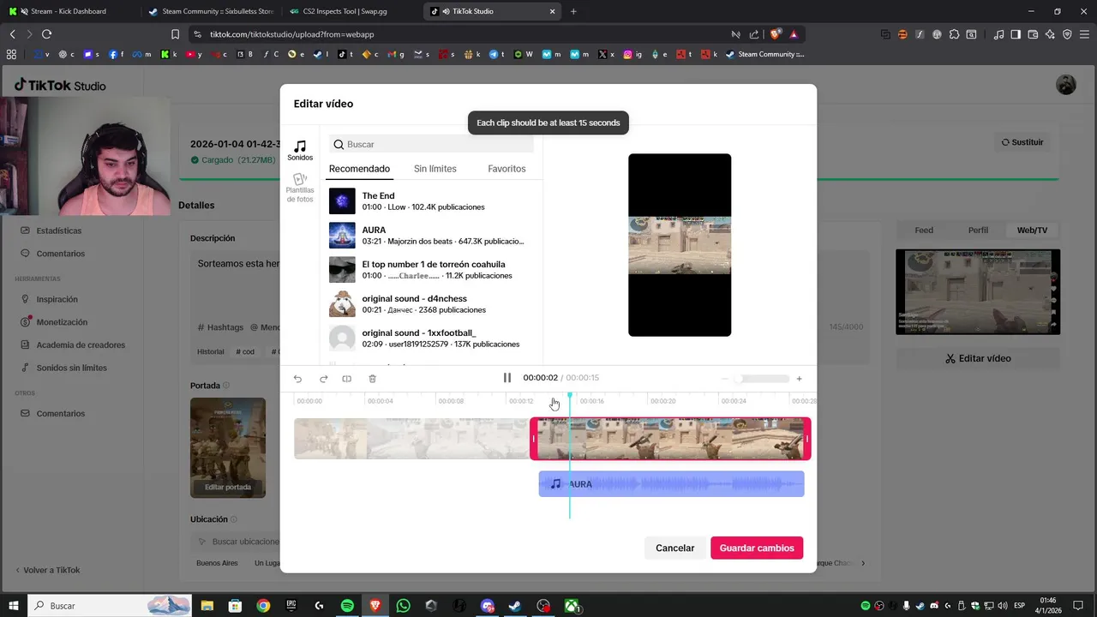Click the pink-highlighted video clip on timeline

click(670, 439)
